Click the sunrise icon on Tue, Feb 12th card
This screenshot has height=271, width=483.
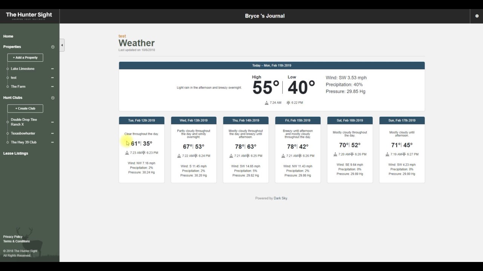point(127,153)
